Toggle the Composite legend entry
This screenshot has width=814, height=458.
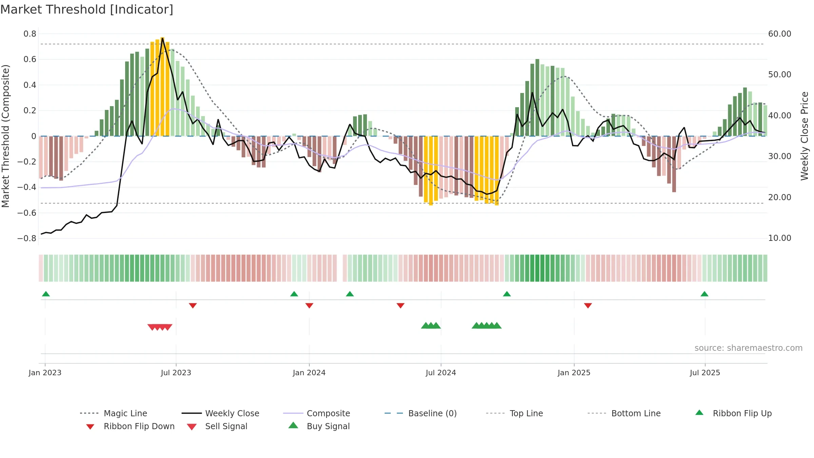316,413
